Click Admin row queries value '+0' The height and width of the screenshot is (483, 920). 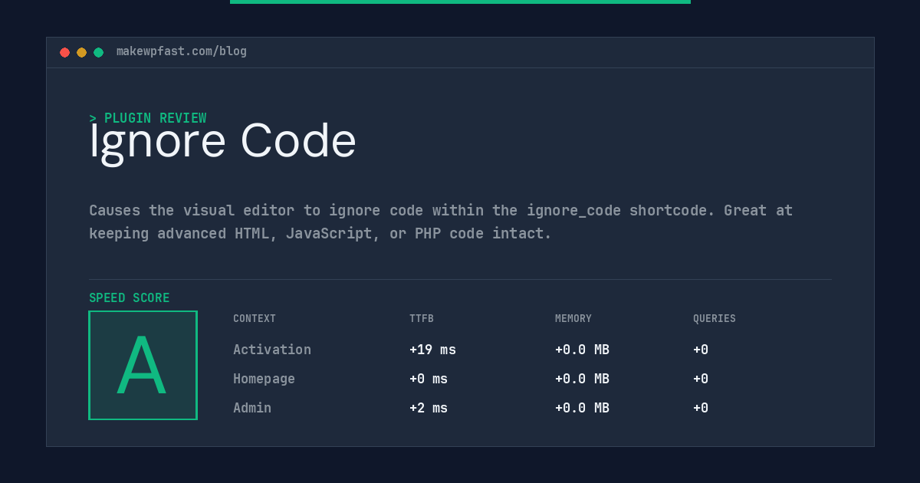(x=701, y=408)
